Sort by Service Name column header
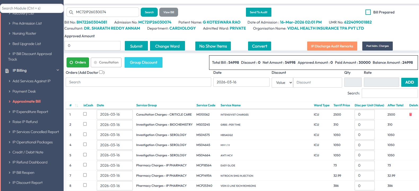Screen dimensions: 419x191 (231, 105)
